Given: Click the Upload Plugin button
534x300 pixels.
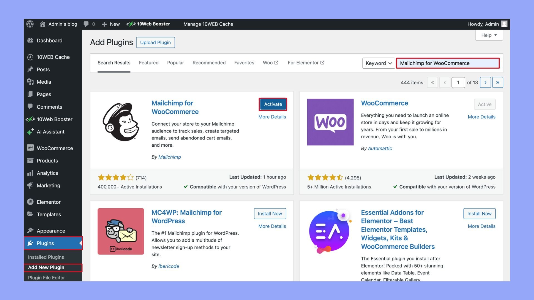Looking at the screenshot, I should pyautogui.click(x=155, y=42).
